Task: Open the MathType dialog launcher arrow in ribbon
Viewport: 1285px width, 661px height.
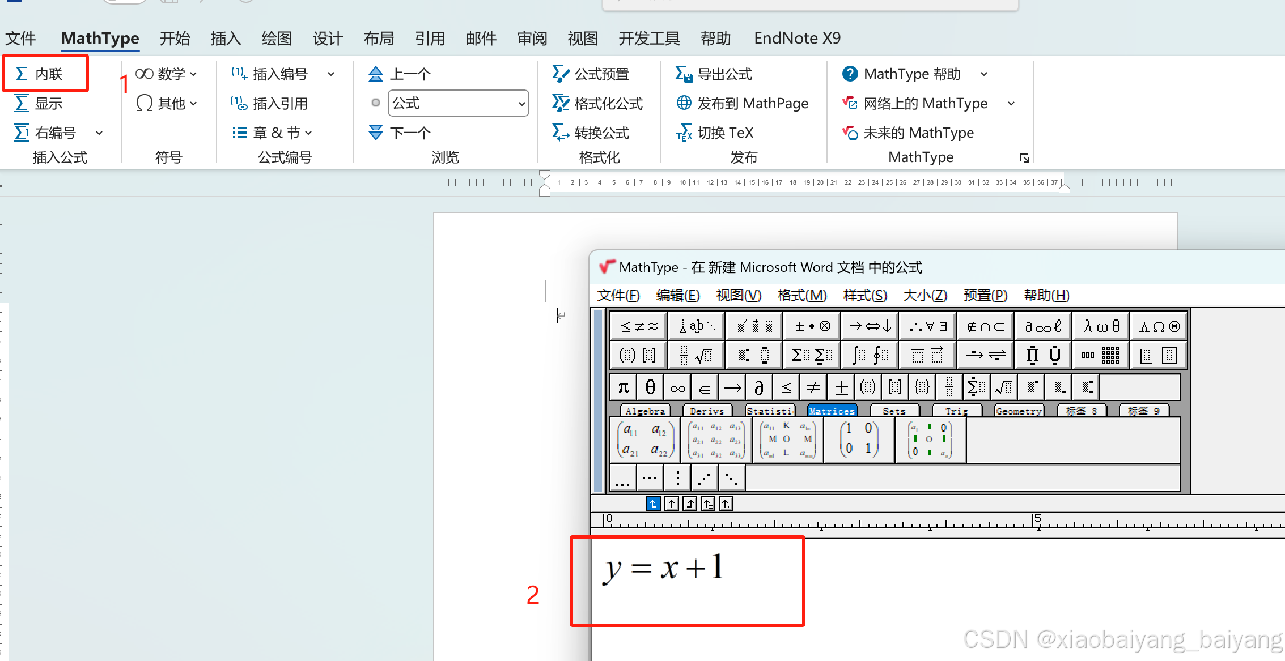Action: point(1024,158)
